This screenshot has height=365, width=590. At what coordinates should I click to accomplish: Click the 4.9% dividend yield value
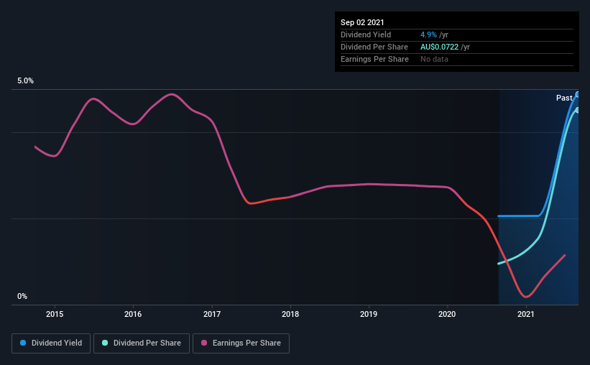pyautogui.click(x=428, y=34)
